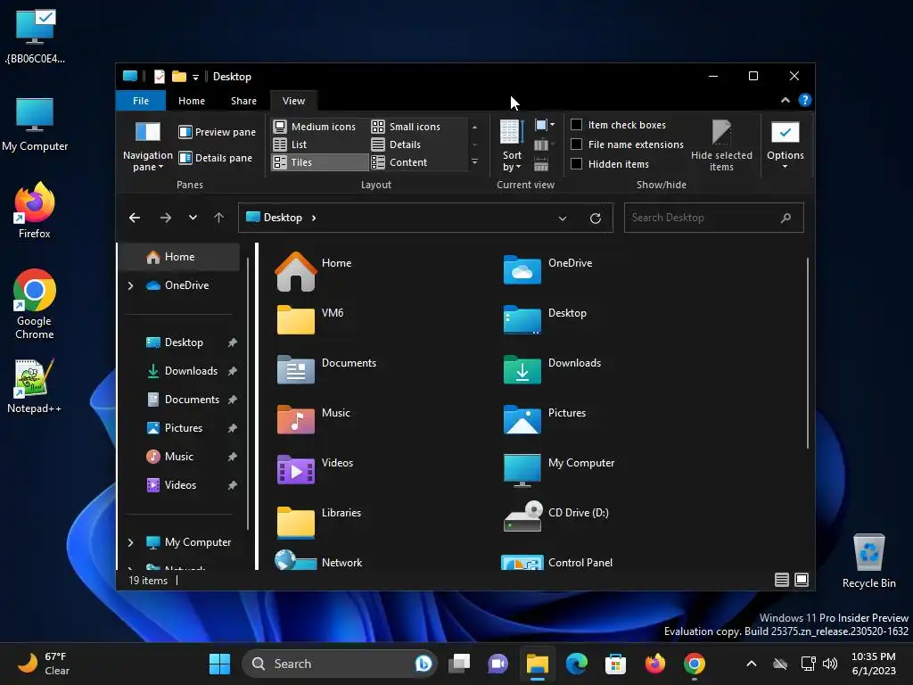Select Small icons layout

click(407, 127)
